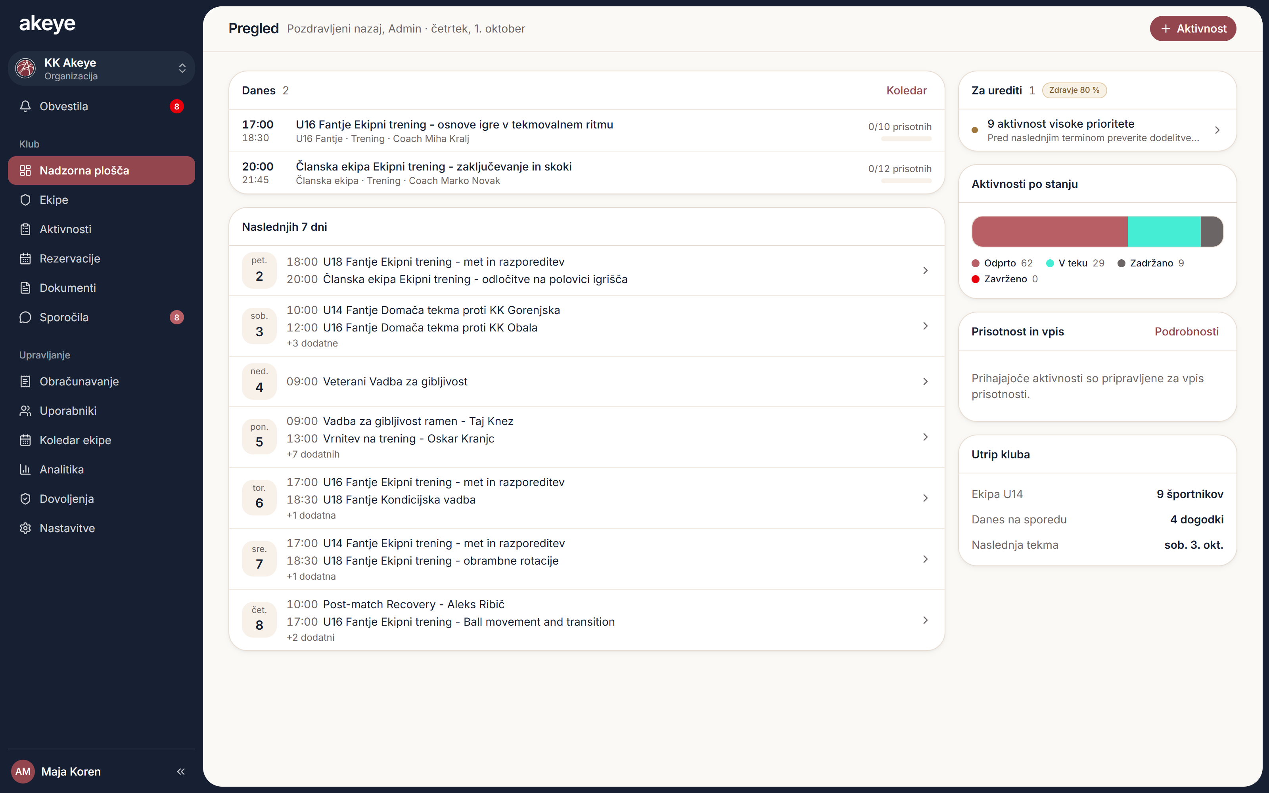Image resolution: width=1269 pixels, height=793 pixels.
Task: Click the turquoise V teku bar segment
Action: (1164, 231)
